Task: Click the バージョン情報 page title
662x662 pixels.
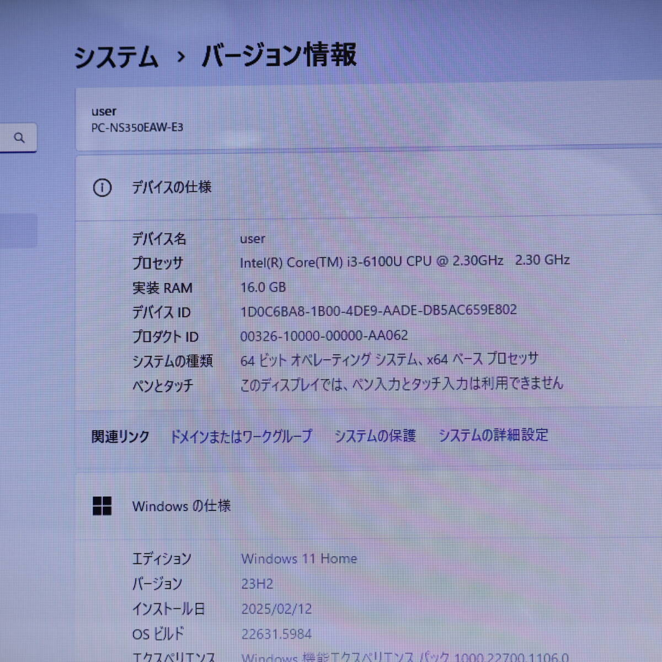Action: pyautogui.click(x=279, y=55)
